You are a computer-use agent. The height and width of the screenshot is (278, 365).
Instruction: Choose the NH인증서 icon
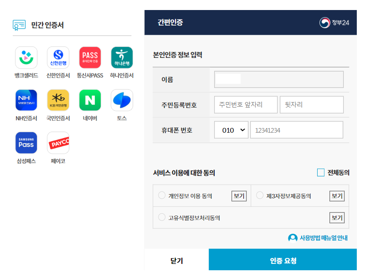click(26, 100)
